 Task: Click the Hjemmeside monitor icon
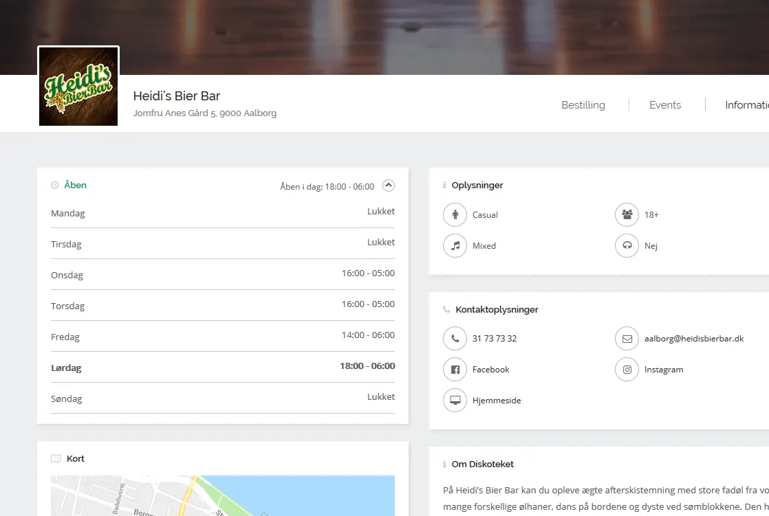[x=455, y=401]
